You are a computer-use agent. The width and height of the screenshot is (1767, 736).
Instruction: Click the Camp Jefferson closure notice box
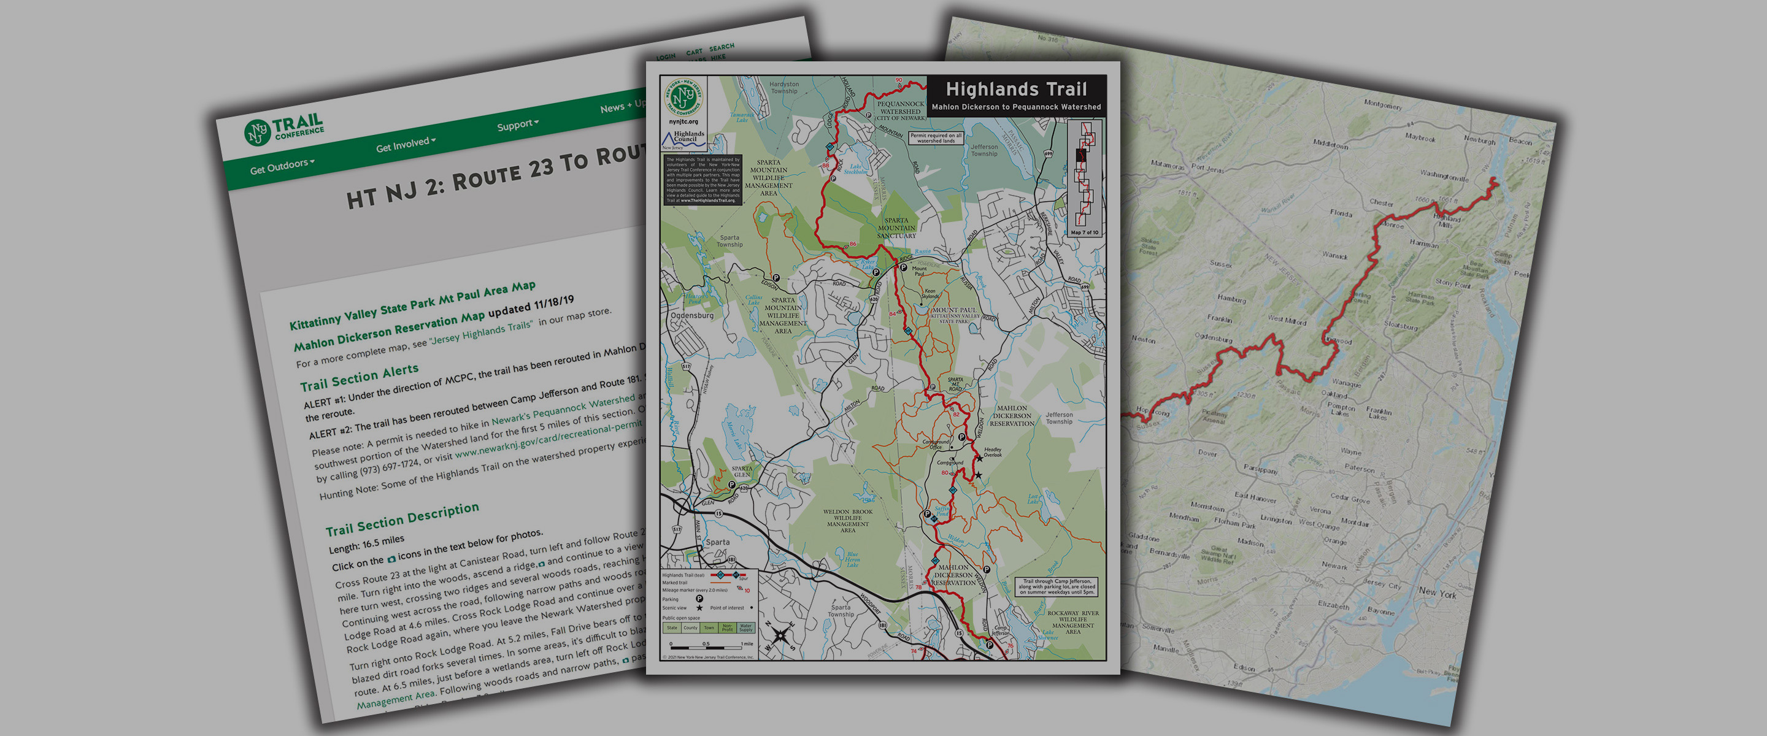[1057, 588]
